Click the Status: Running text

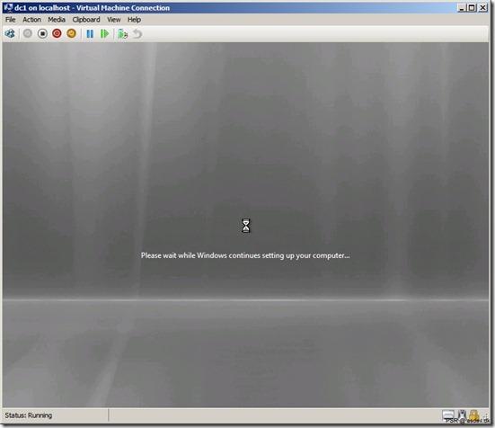click(29, 415)
